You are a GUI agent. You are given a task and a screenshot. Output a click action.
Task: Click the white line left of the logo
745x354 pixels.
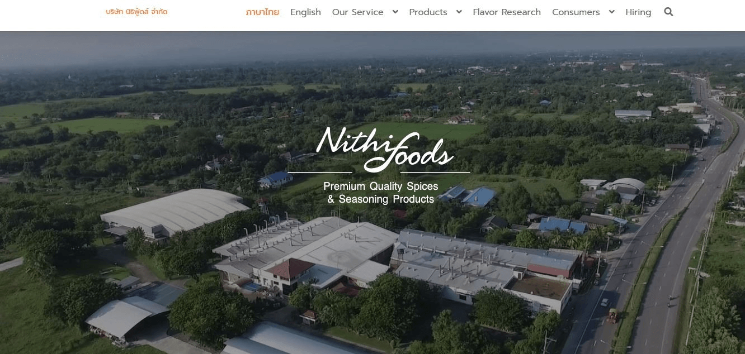[x=319, y=173]
